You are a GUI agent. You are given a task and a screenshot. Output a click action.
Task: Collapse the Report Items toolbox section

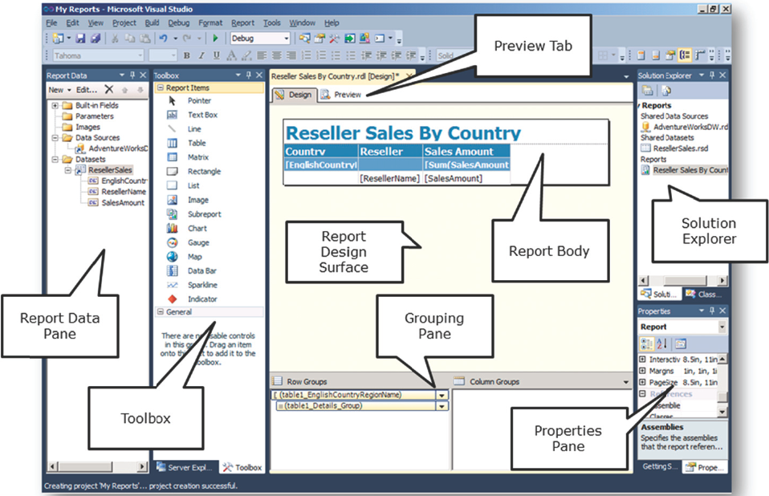[x=161, y=88]
